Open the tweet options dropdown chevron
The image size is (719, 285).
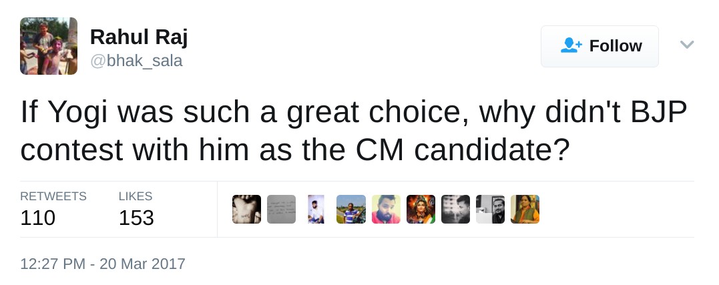pyautogui.click(x=687, y=45)
